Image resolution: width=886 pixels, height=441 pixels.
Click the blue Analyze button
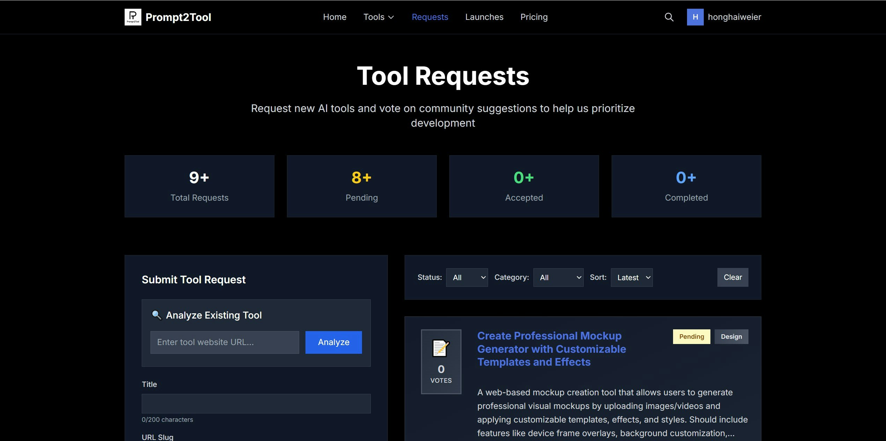[333, 342]
